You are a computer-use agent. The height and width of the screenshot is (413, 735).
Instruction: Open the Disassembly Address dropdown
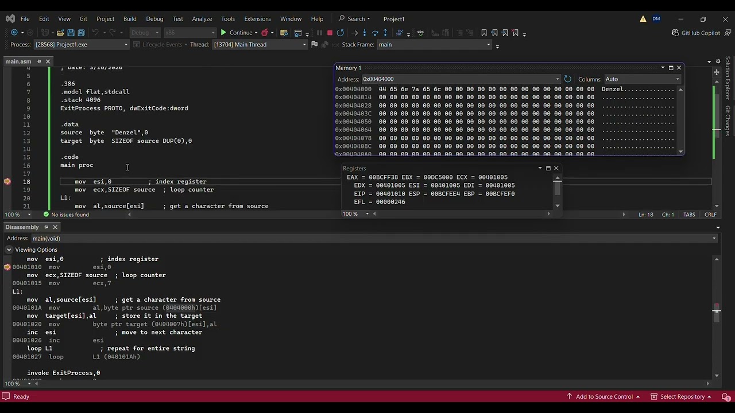click(714, 239)
